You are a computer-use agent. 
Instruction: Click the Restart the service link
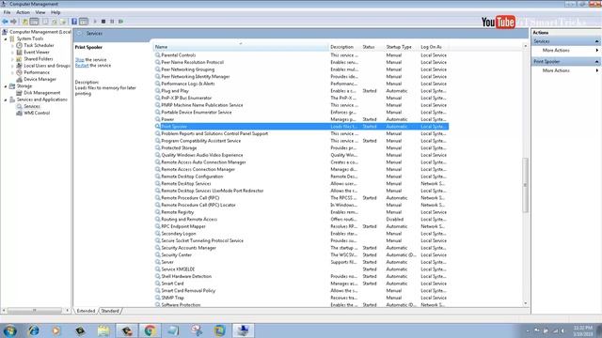tap(82, 66)
